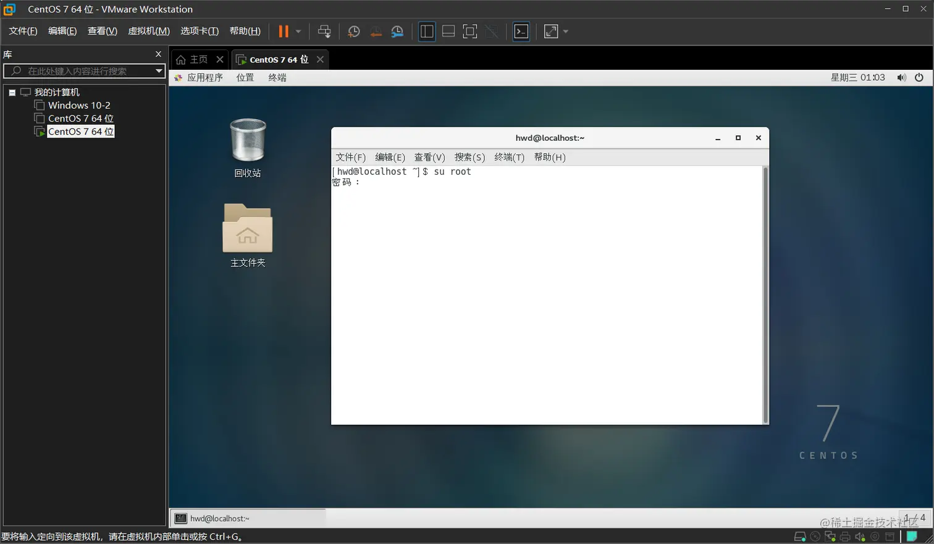The height and width of the screenshot is (544, 934).
Task: Open the 位置 menu on CentOS panel
Action: tap(245, 78)
